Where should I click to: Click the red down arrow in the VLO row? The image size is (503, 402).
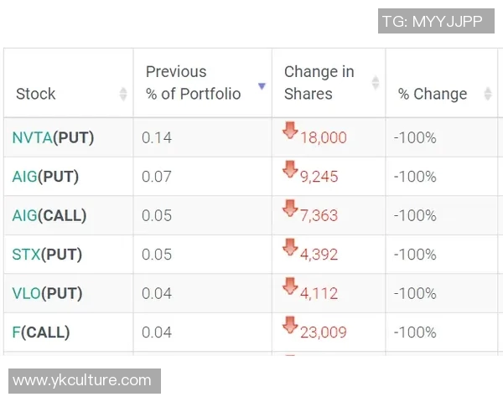(291, 286)
